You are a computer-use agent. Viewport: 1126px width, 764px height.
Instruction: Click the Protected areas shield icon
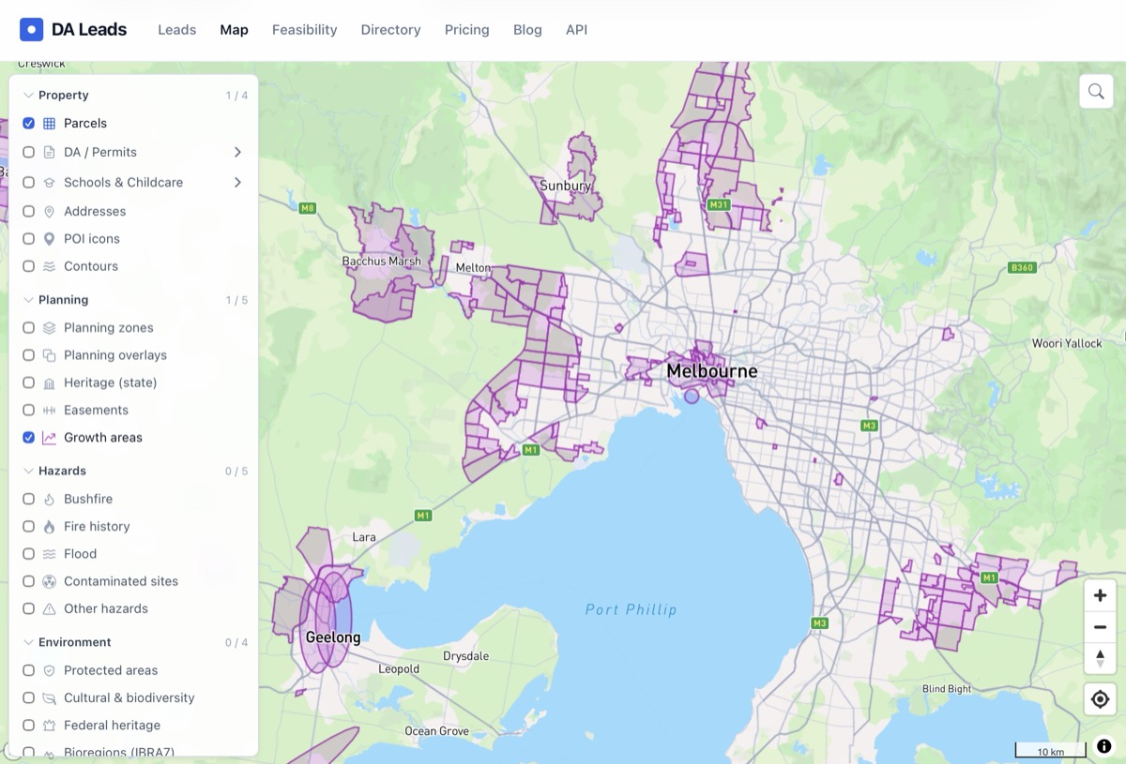tap(50, 670)
